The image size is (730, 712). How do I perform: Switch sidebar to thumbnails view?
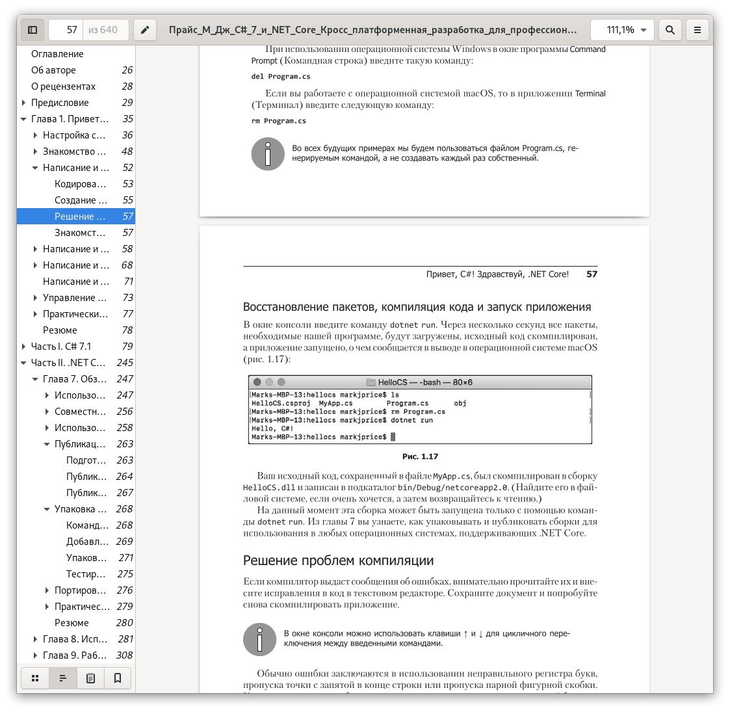(35, 678)
